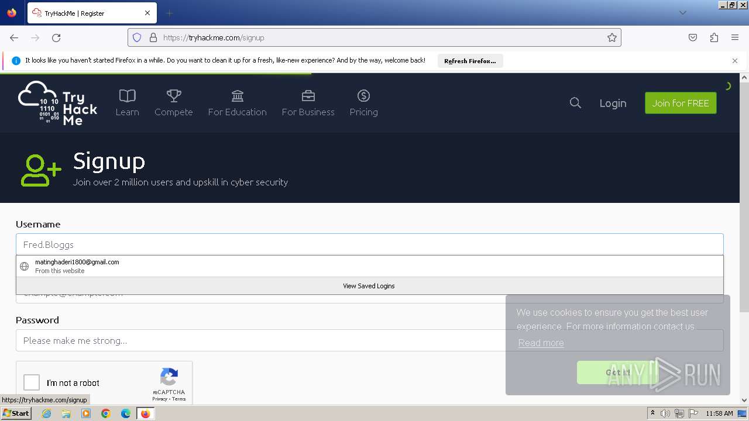Open Firefox extensions puzzle icon
749x421 pixels.
click(x=714, y=37)
